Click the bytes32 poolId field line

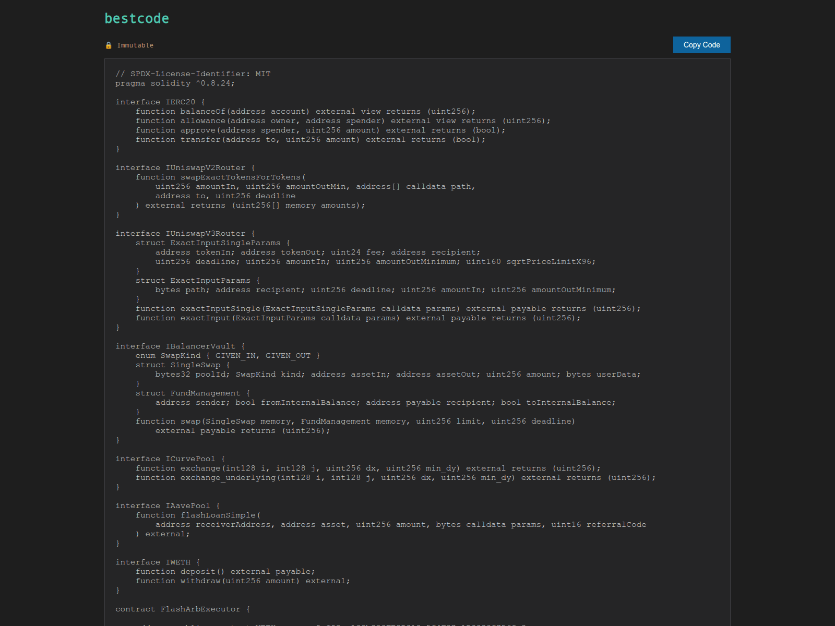pyautogui.click(x=398, y=375)
